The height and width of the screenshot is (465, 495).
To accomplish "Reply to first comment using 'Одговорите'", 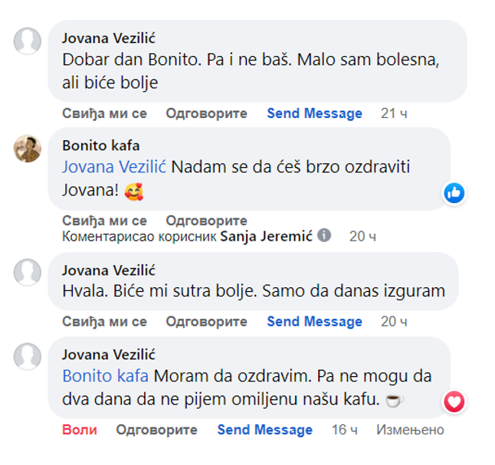I will click(x=206, y=113).
